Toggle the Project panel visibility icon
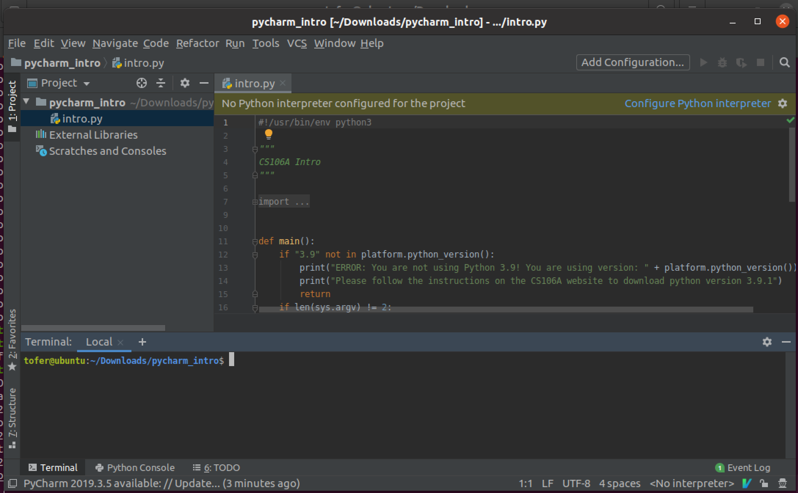This screenshot has width=798, height=493. click(204, 83)
